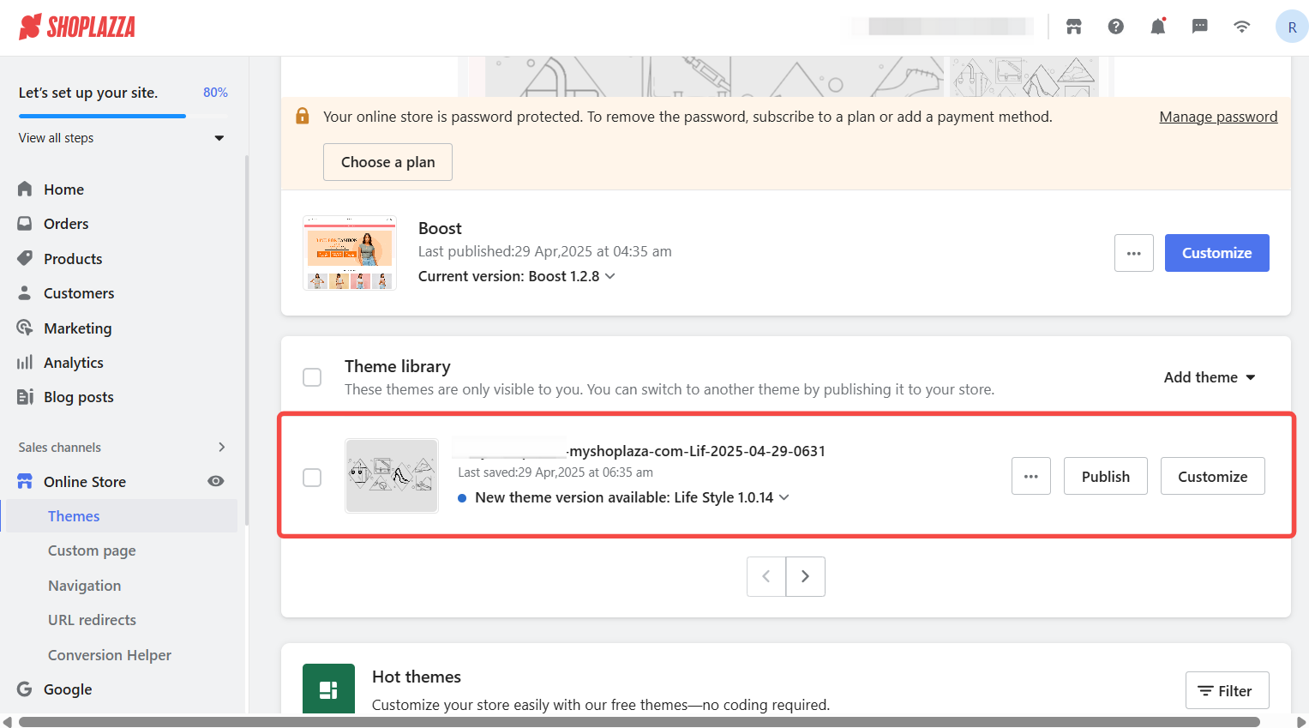This screenshot has height=728, width=1309.
Task: Click the myshoplaza-com-Lif-2025-04-29-0631 theme name
Action: (x=697, y=450)
